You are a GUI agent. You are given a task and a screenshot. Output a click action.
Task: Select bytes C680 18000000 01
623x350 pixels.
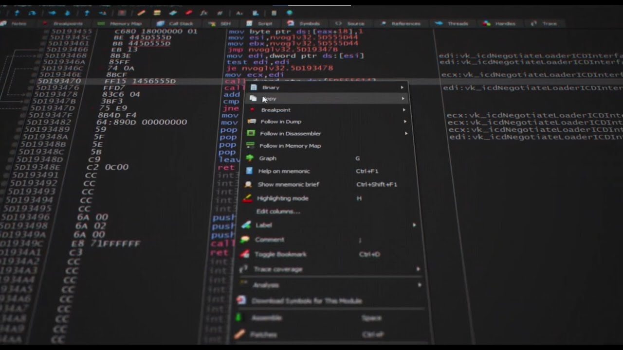pyautogui.click(x=156, y=32)
